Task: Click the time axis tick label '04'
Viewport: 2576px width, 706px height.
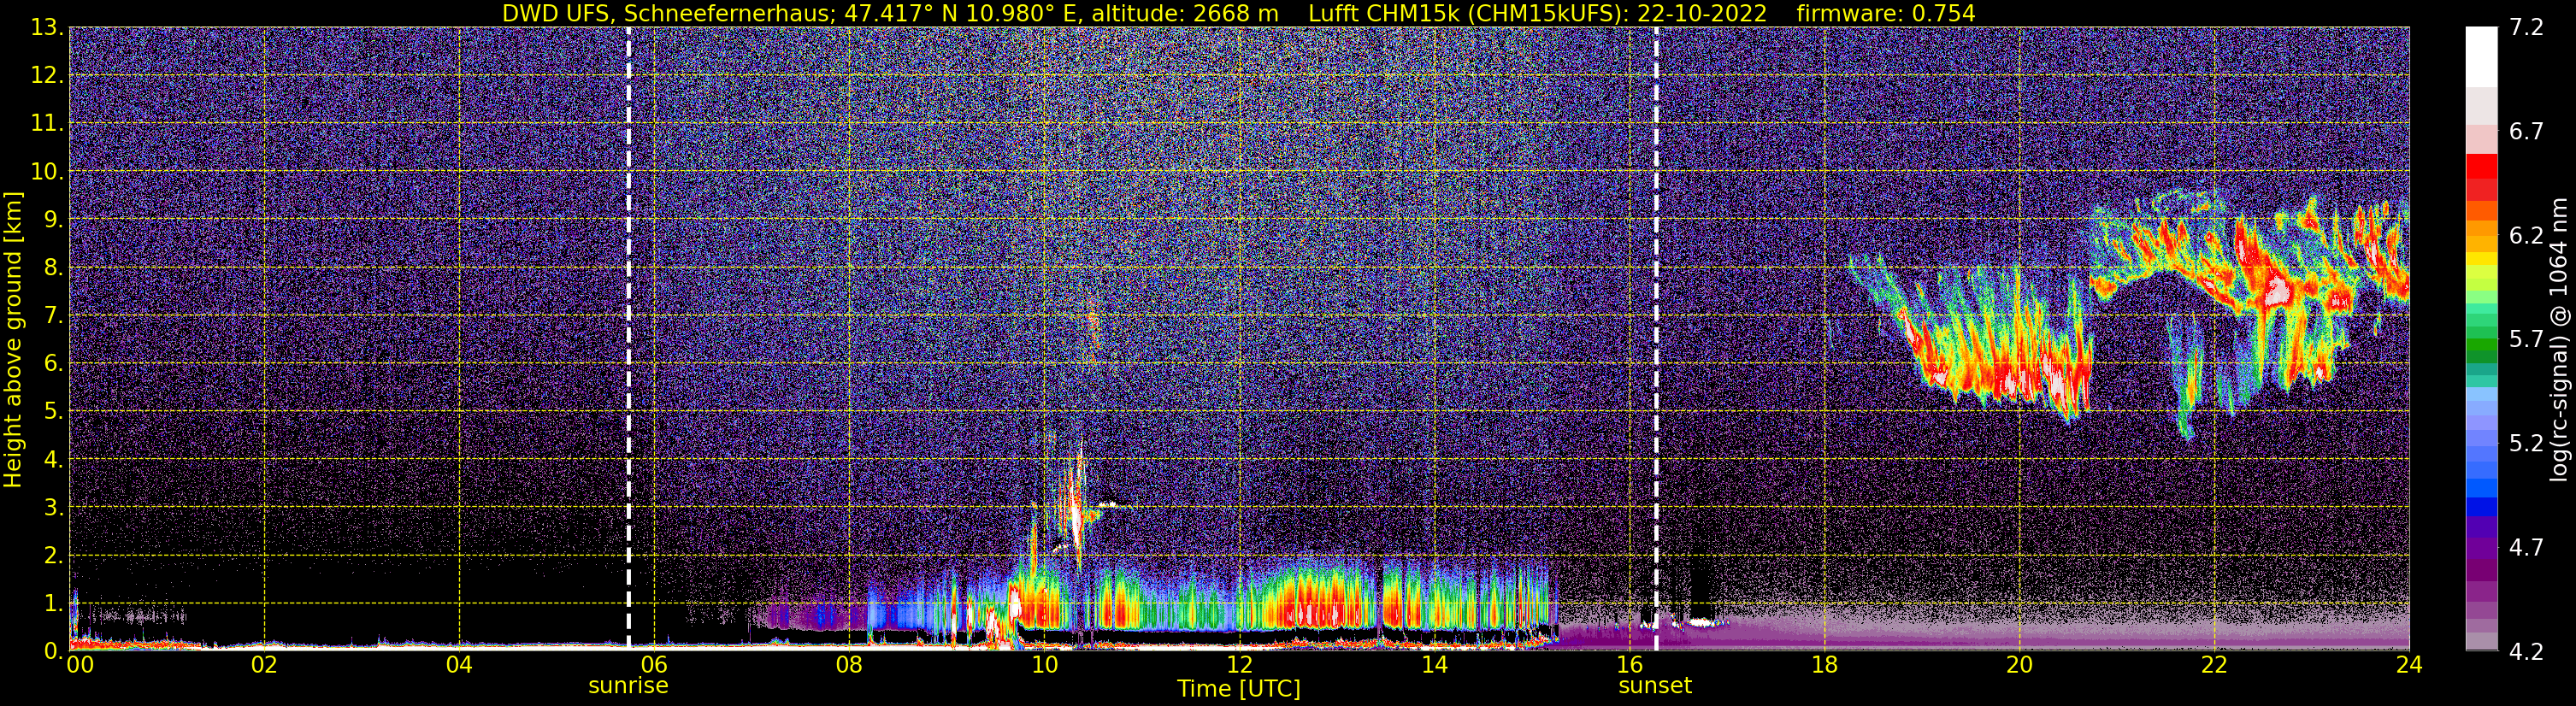Action: tap(459, 665)
